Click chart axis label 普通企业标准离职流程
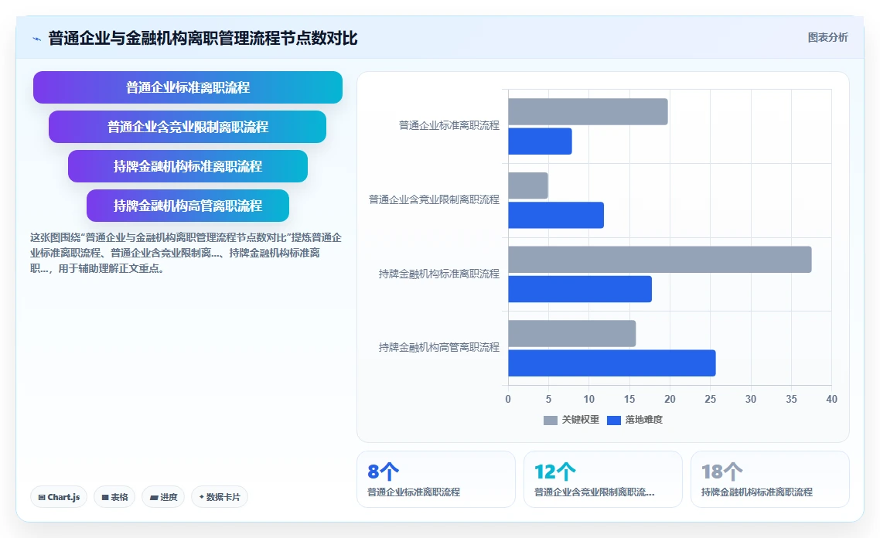This screenshot has width=880, height=538. [x=449, y=126]
